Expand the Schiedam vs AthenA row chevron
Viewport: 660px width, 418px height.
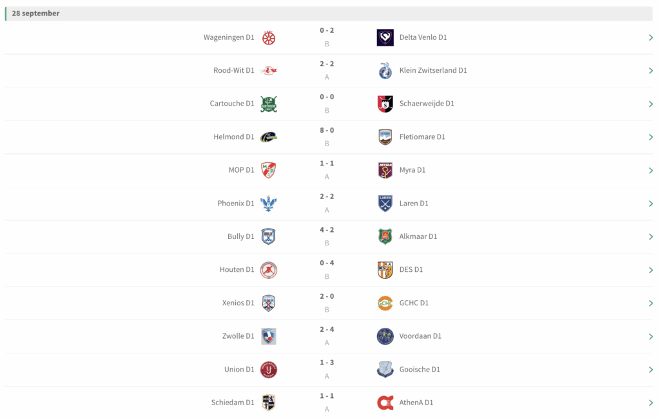tap(651, 403)
